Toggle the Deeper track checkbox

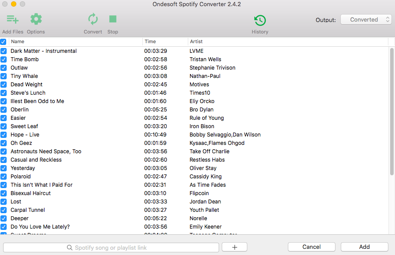(x=4, y=218)
